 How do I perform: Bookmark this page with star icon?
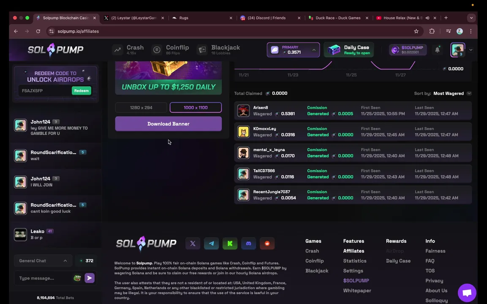point(416,31)
